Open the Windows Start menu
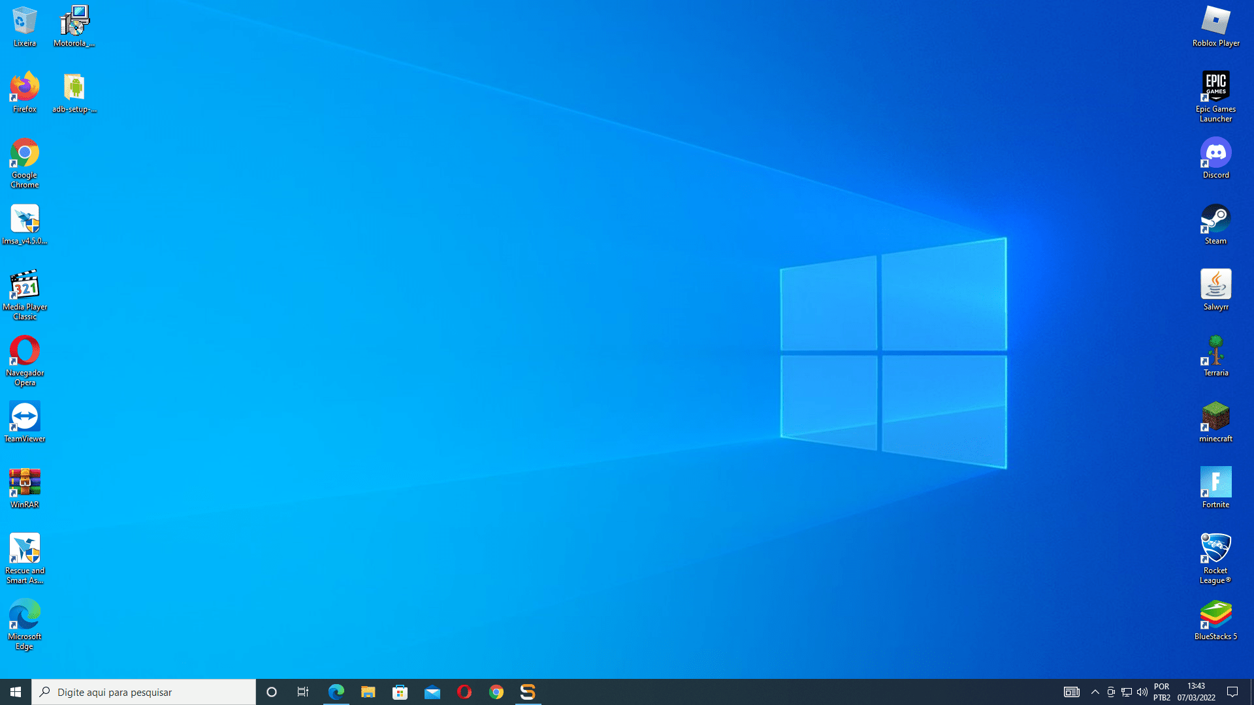Screen dimensions: 1254x705 click(x=16, y=692)
